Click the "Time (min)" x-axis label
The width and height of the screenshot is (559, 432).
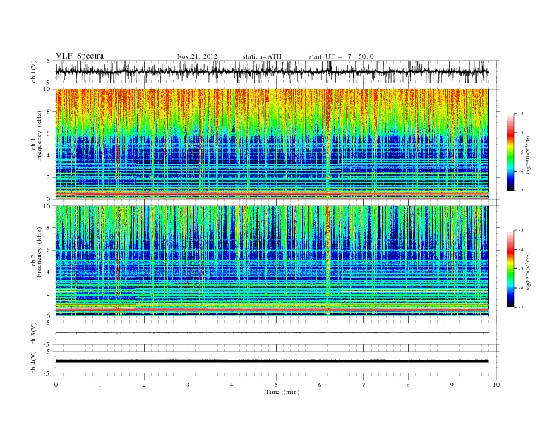[x=282, y=392]
